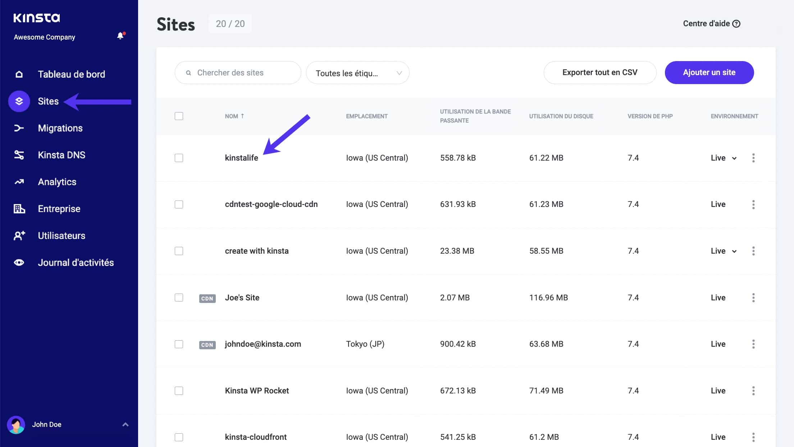
Task: Click the Utilisateurs icon
Action: point(19,235)
